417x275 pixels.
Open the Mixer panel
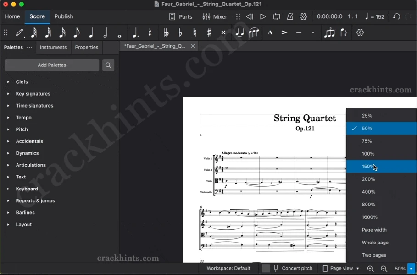pos(215,16)
